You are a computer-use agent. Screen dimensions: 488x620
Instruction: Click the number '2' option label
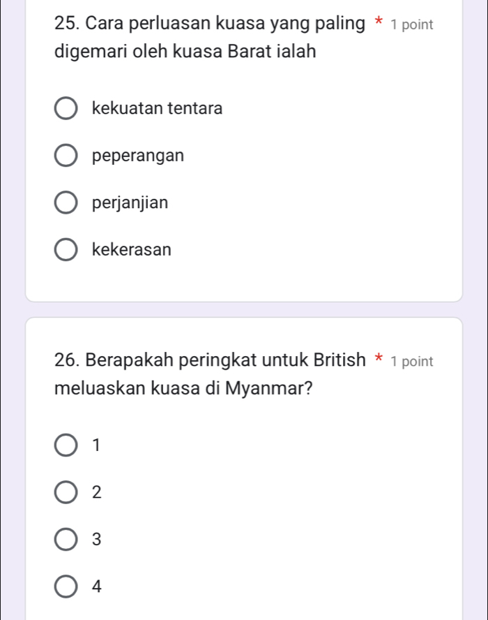tap(97, 492)
